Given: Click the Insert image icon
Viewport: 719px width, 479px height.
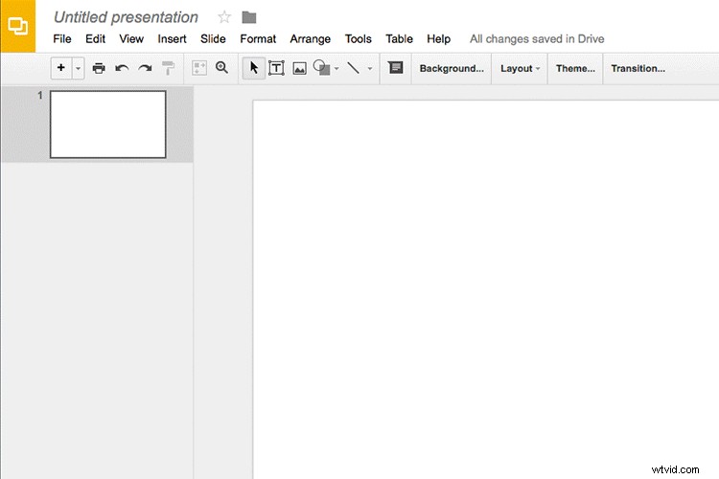Looking at the screenshot, I should [x=299, y=69].
